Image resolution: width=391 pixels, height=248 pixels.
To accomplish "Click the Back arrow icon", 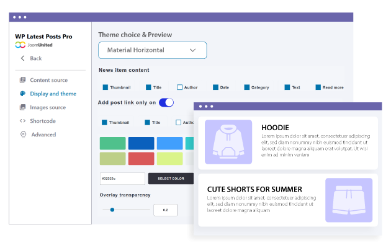I will 23,58.
